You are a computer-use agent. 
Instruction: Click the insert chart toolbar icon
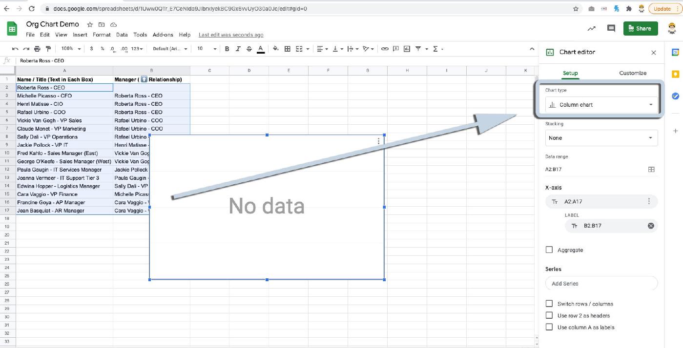[x=407, y=49]
